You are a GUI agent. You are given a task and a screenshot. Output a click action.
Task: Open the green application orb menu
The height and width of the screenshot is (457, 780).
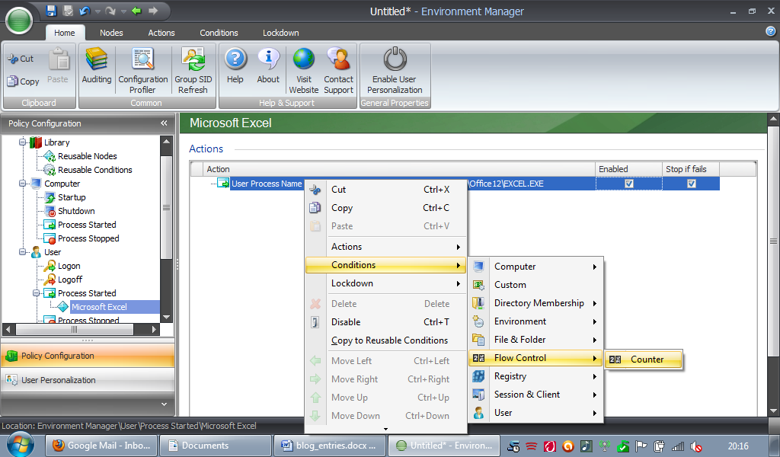pyautogui.click(x=19, y=21)
